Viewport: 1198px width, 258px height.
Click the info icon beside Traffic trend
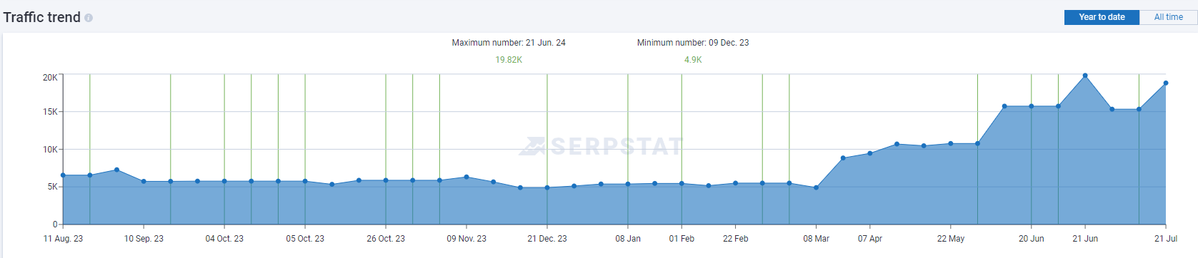[89, 18]
